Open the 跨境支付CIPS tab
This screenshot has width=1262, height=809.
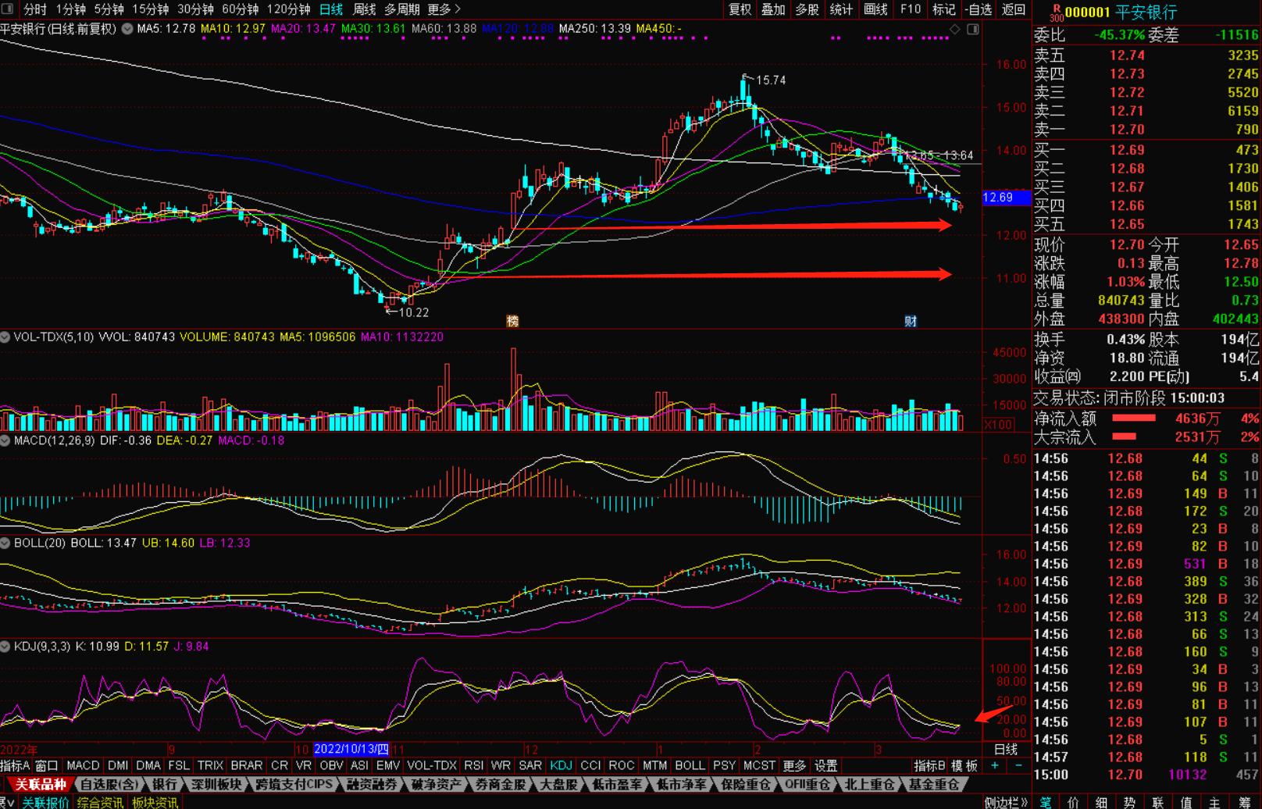point(294,784)
